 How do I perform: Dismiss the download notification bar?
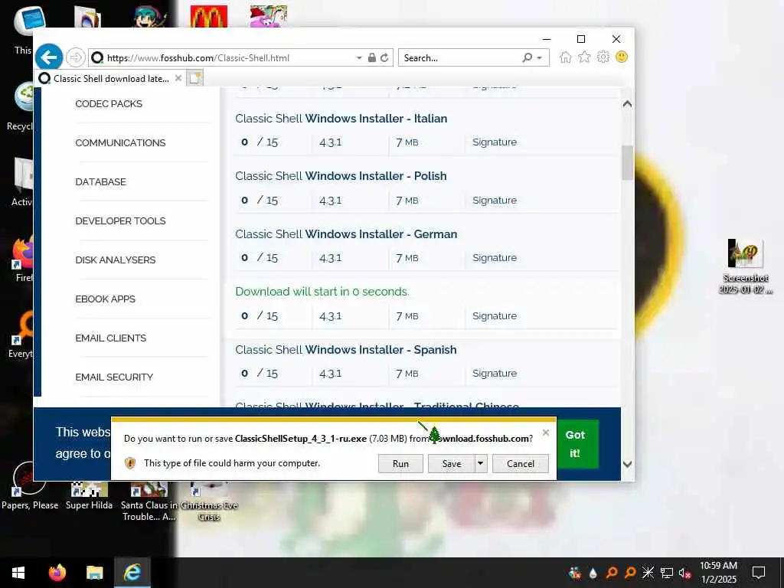pos(546,433)
